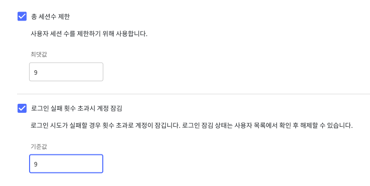370x186 pixels.
Task: Click the digit 9 in the 기준값 field
Action: click(x=36, y=164)
